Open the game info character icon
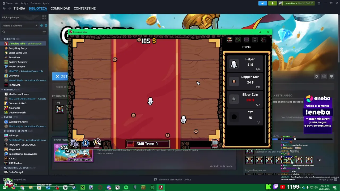The image size is (340, 191). 86,143
